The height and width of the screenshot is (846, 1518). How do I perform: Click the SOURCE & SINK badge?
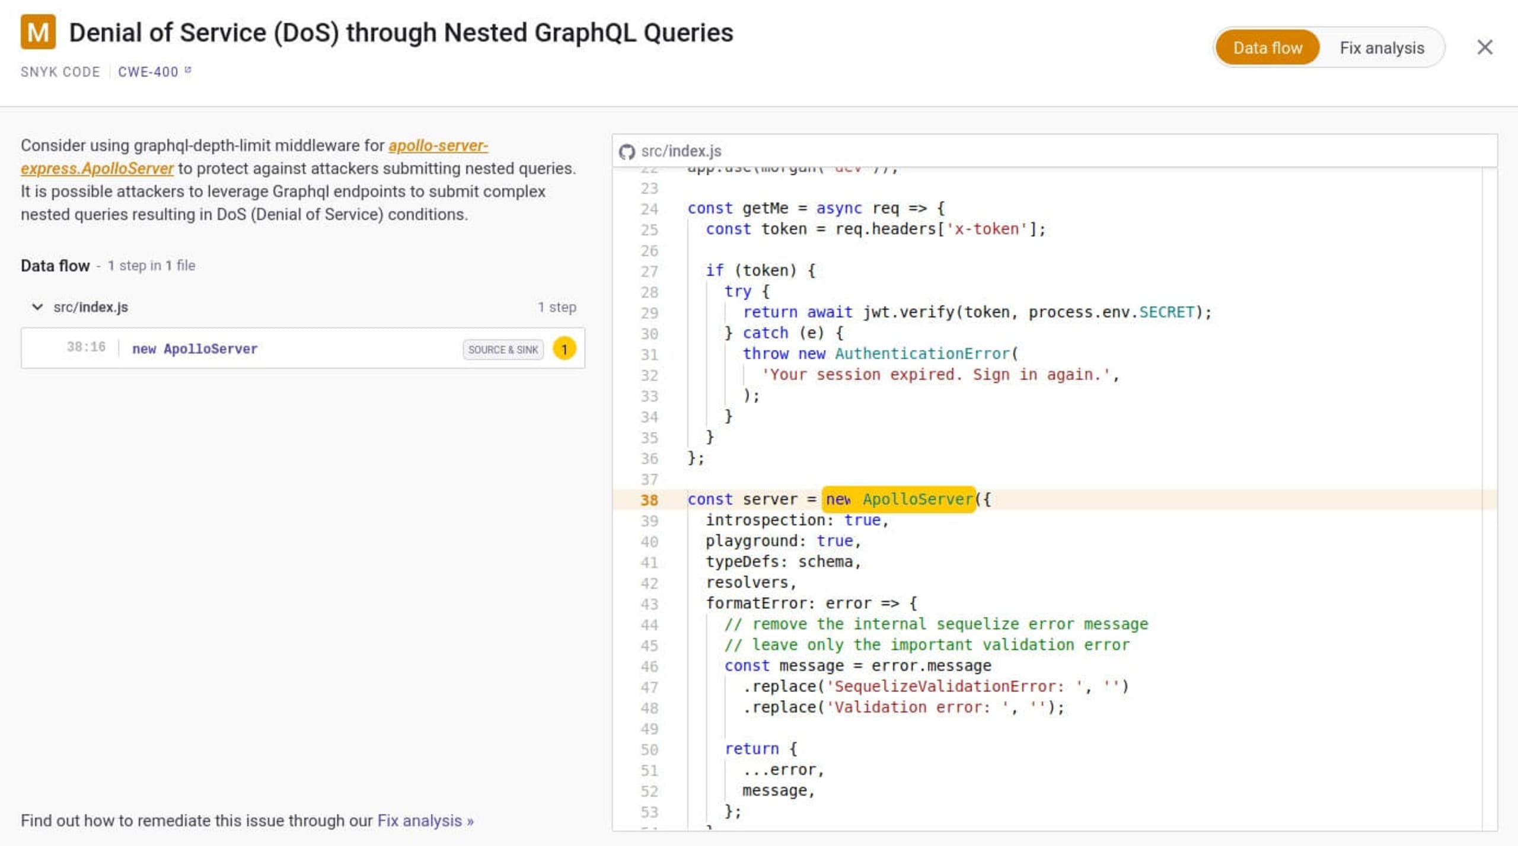pyautogui.click(x=503, y=350)
